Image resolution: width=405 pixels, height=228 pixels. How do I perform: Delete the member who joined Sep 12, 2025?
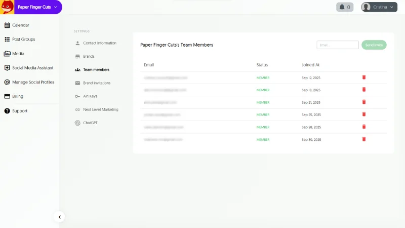(x=363, y=78)
